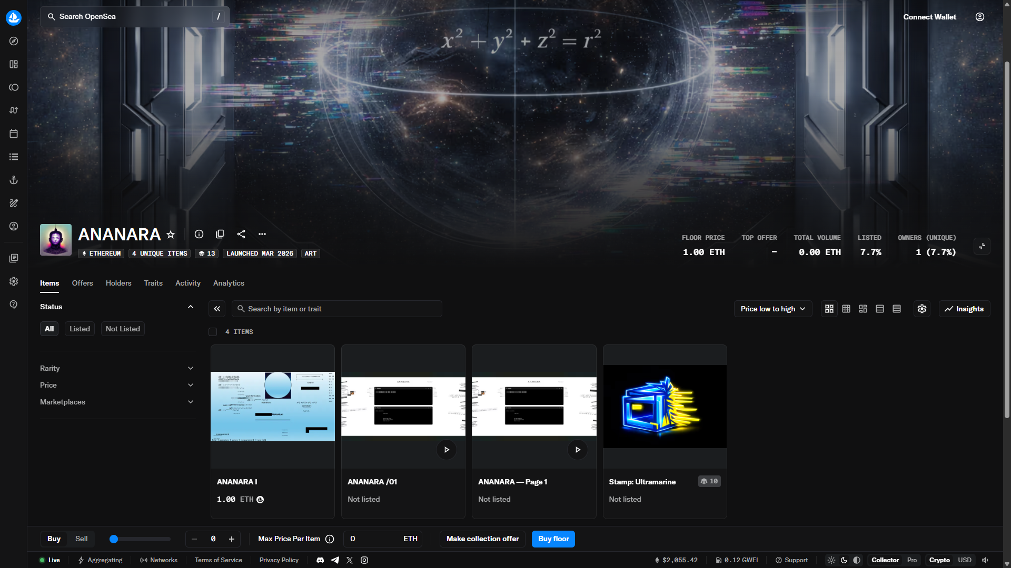Click the item count sweep slider
Viewport: 1011px width, 568px height.
point(140,539)
